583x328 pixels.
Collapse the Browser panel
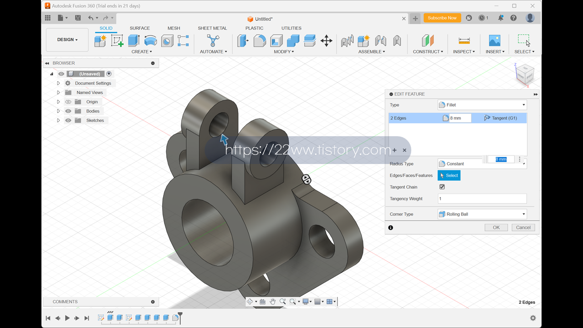coord(47,63)
